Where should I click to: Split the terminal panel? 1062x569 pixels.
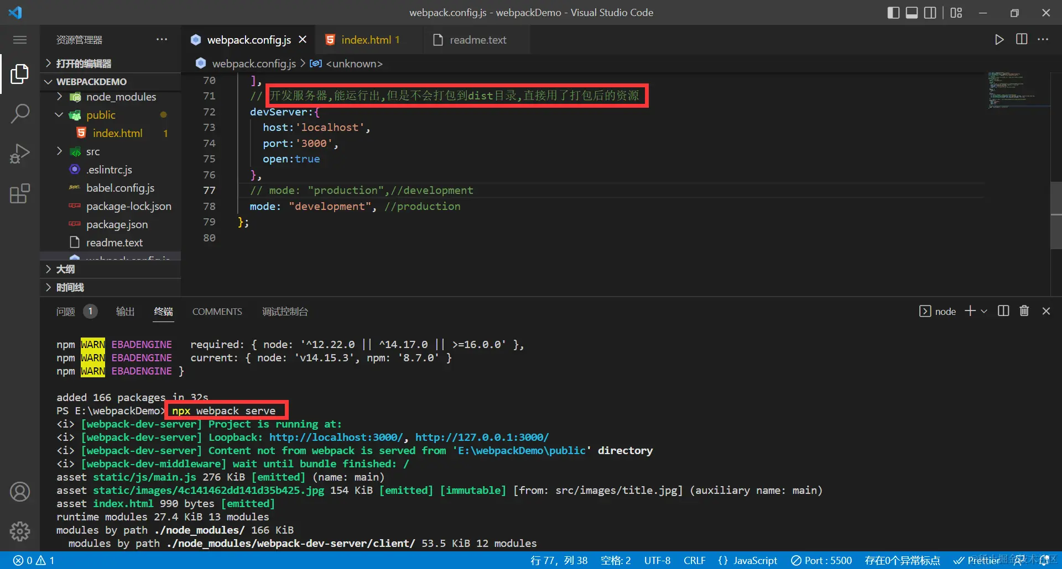[x=1003, y=311]
